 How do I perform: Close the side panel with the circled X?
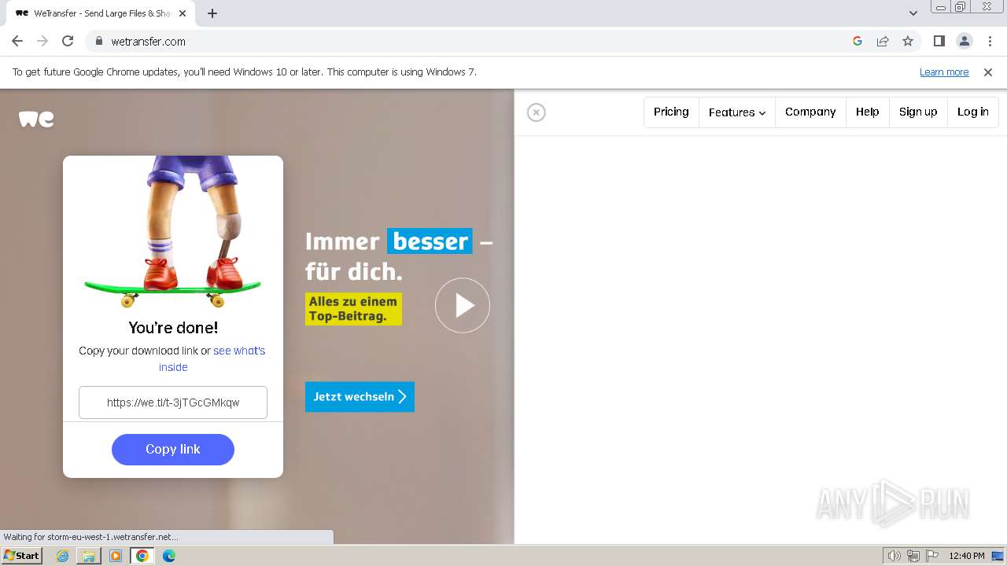coord(536,112)
